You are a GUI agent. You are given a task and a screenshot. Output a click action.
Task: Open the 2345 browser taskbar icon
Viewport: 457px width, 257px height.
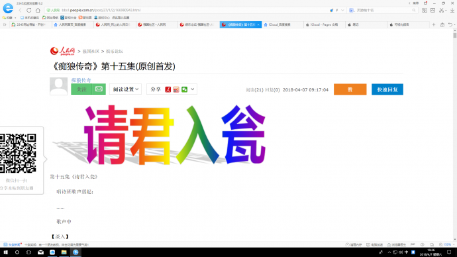[x=76, y=252]
